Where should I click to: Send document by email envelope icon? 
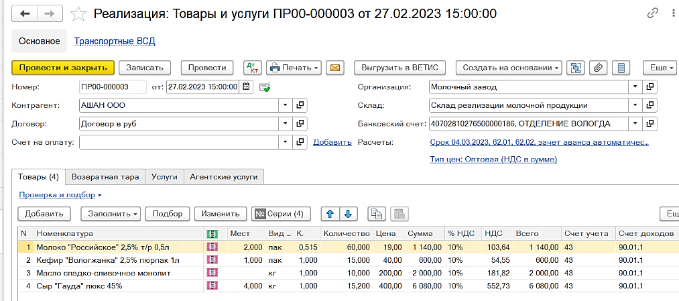tap(334, 68)
